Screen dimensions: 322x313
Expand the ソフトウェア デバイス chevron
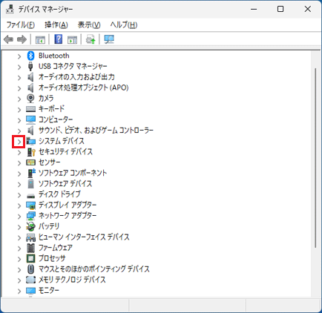[19, 185]
